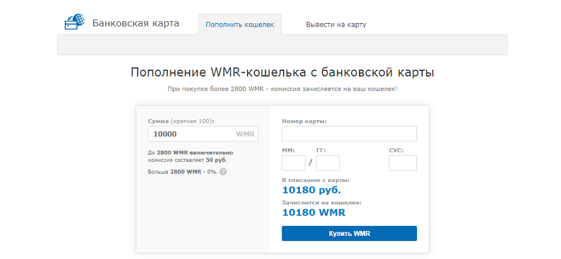Switch to the Вывести на карту tab
Image resolution: width=561 pixels, height=259 pixels.
coord(336,25)
